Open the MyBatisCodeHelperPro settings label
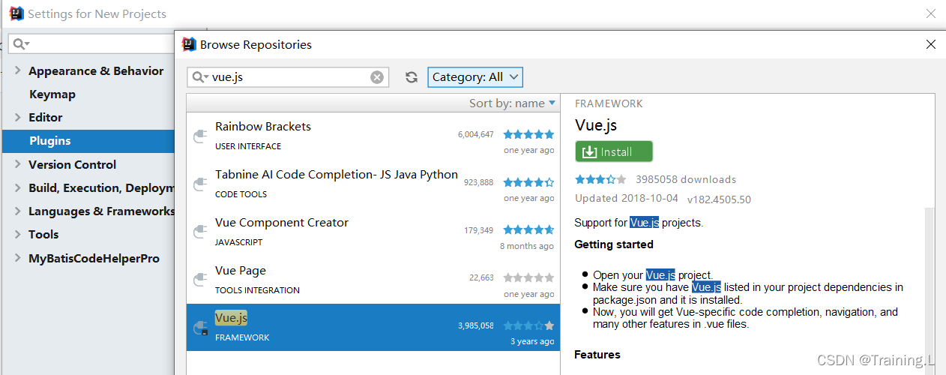 click(94, 258)
